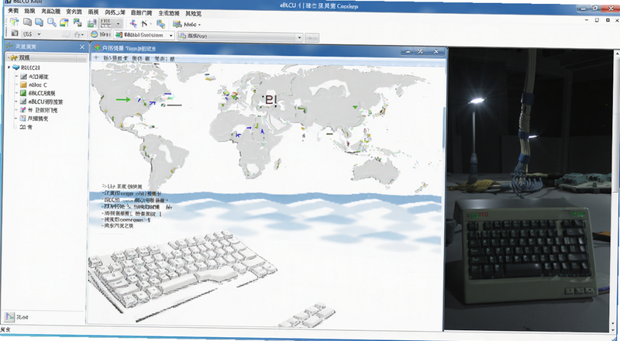Click the folder icon in second toolbar row

(15, 33)
